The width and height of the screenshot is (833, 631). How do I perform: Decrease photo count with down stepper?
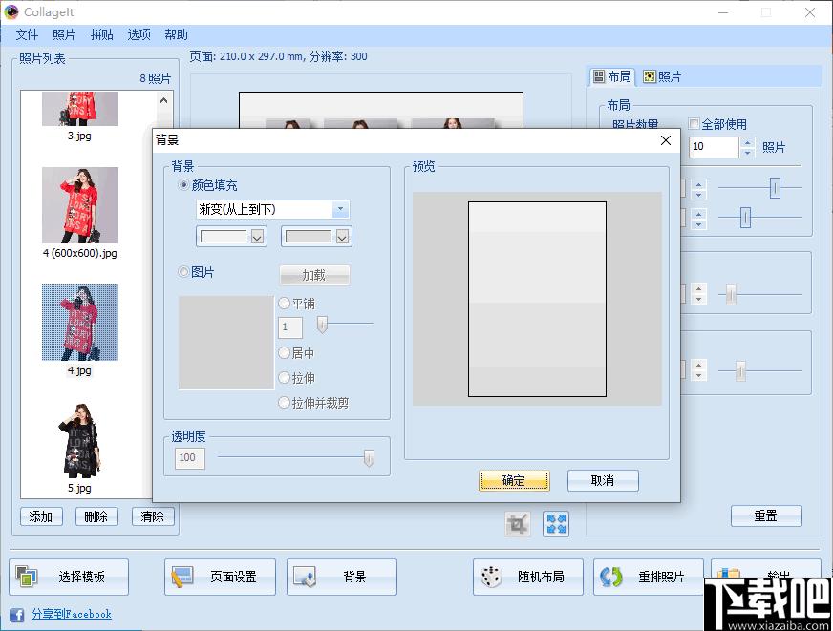(747, 153)
